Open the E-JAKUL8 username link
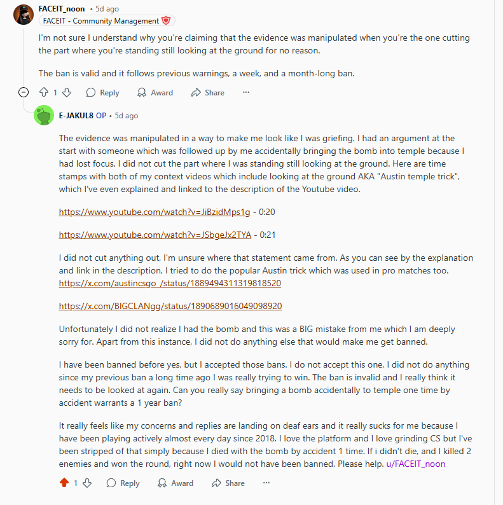Image resolution: width=503 pixels, height=505 pixels. (76, 116)
